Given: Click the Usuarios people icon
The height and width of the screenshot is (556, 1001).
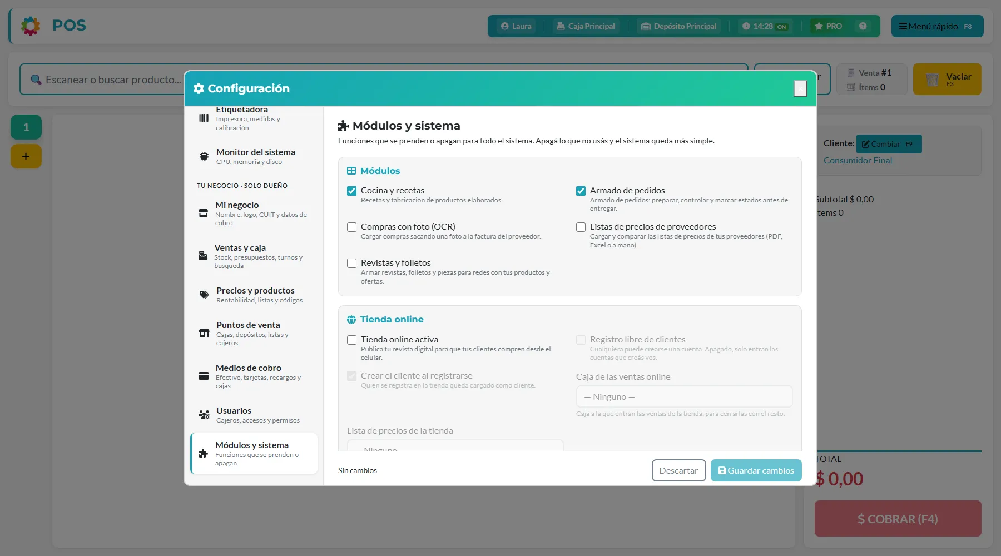Looking at the screenshot, I should (x=204, y=415).
